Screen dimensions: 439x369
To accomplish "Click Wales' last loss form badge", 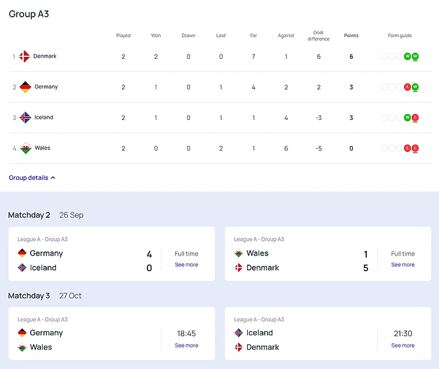I will point(415,148).
